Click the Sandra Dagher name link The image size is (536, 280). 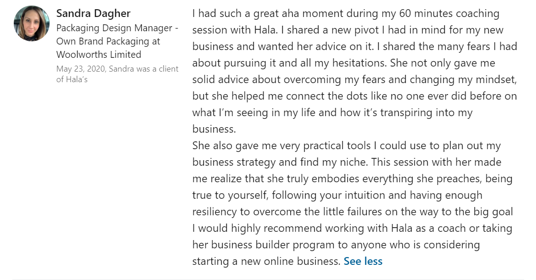[93, 13]
